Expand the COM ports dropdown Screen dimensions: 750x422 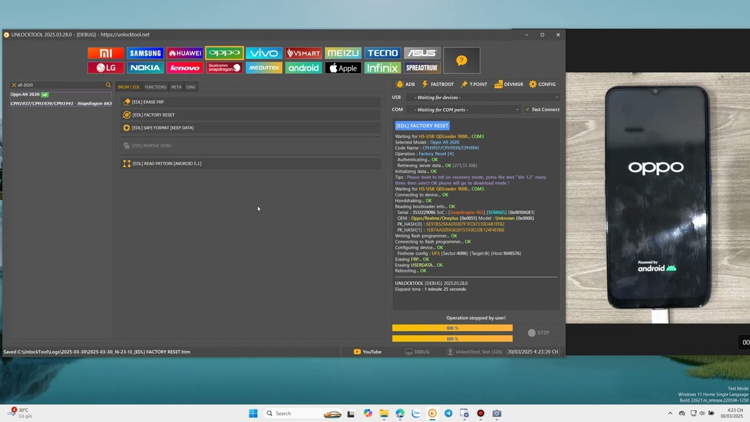pos(466,110)
